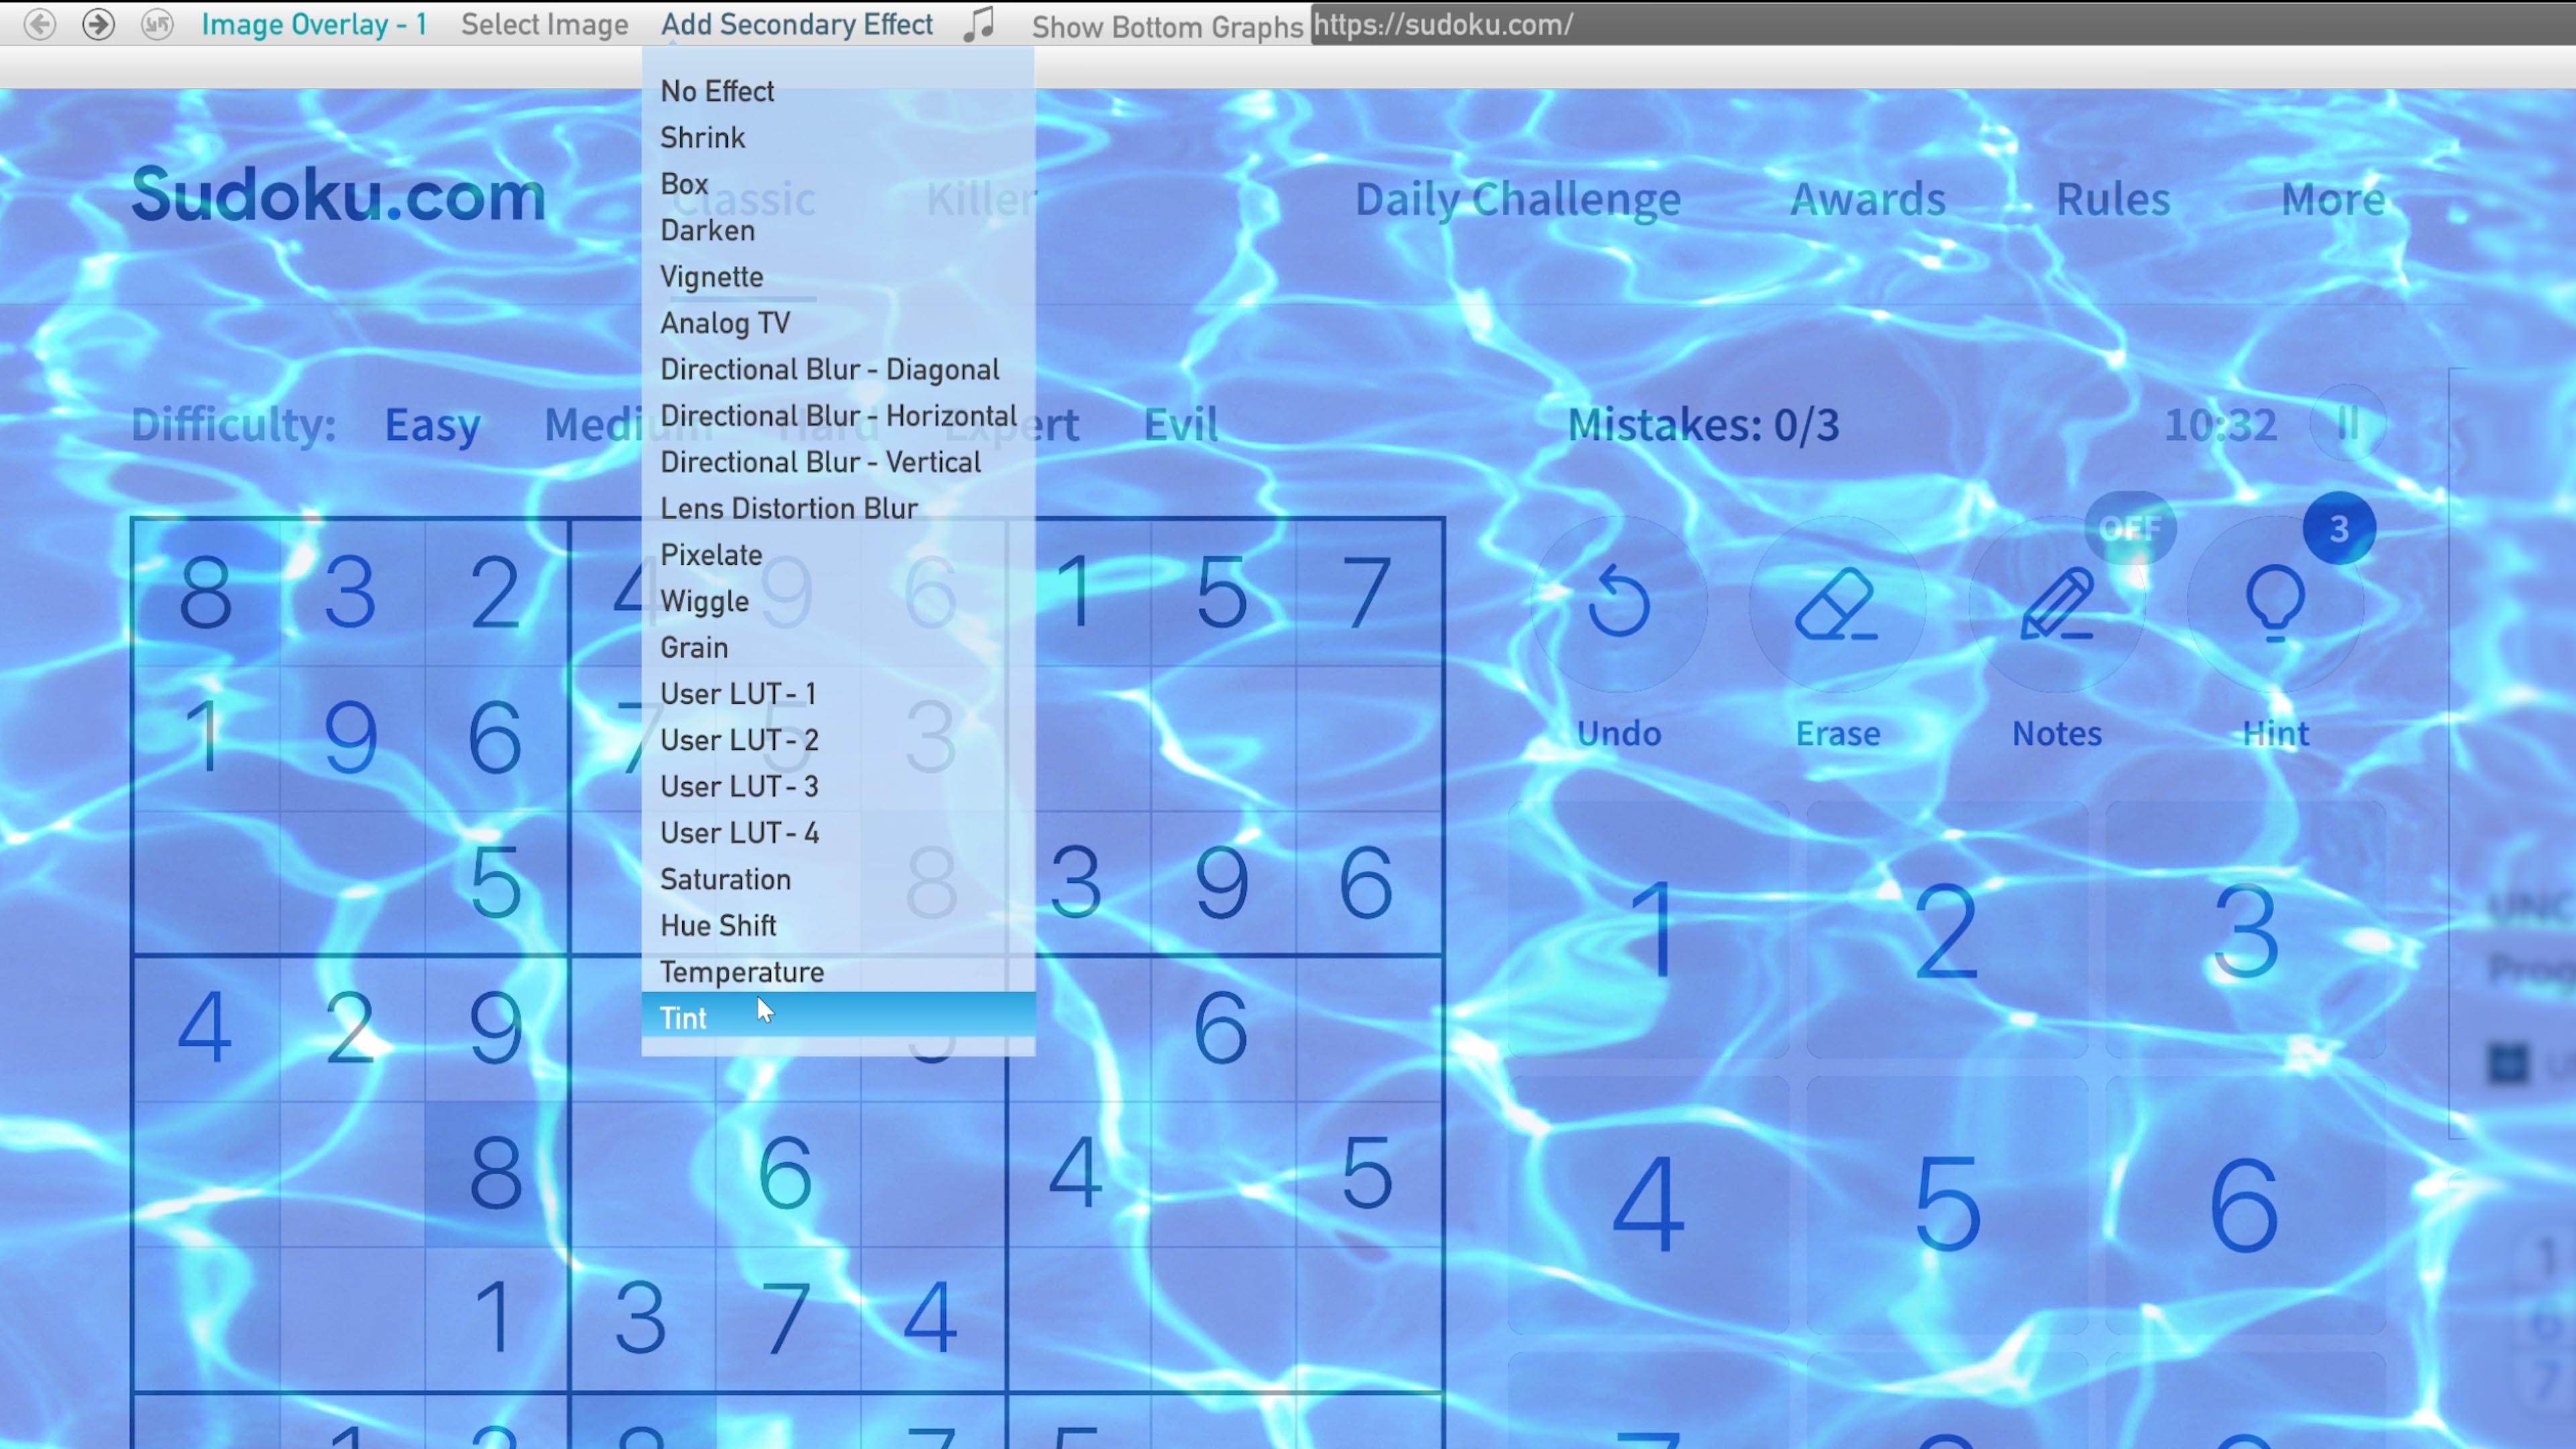
Task: Switch difficulty to Evil
Action: coord(1180,424)
